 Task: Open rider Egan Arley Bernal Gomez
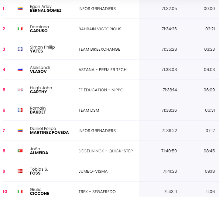(x=46, y=8)
